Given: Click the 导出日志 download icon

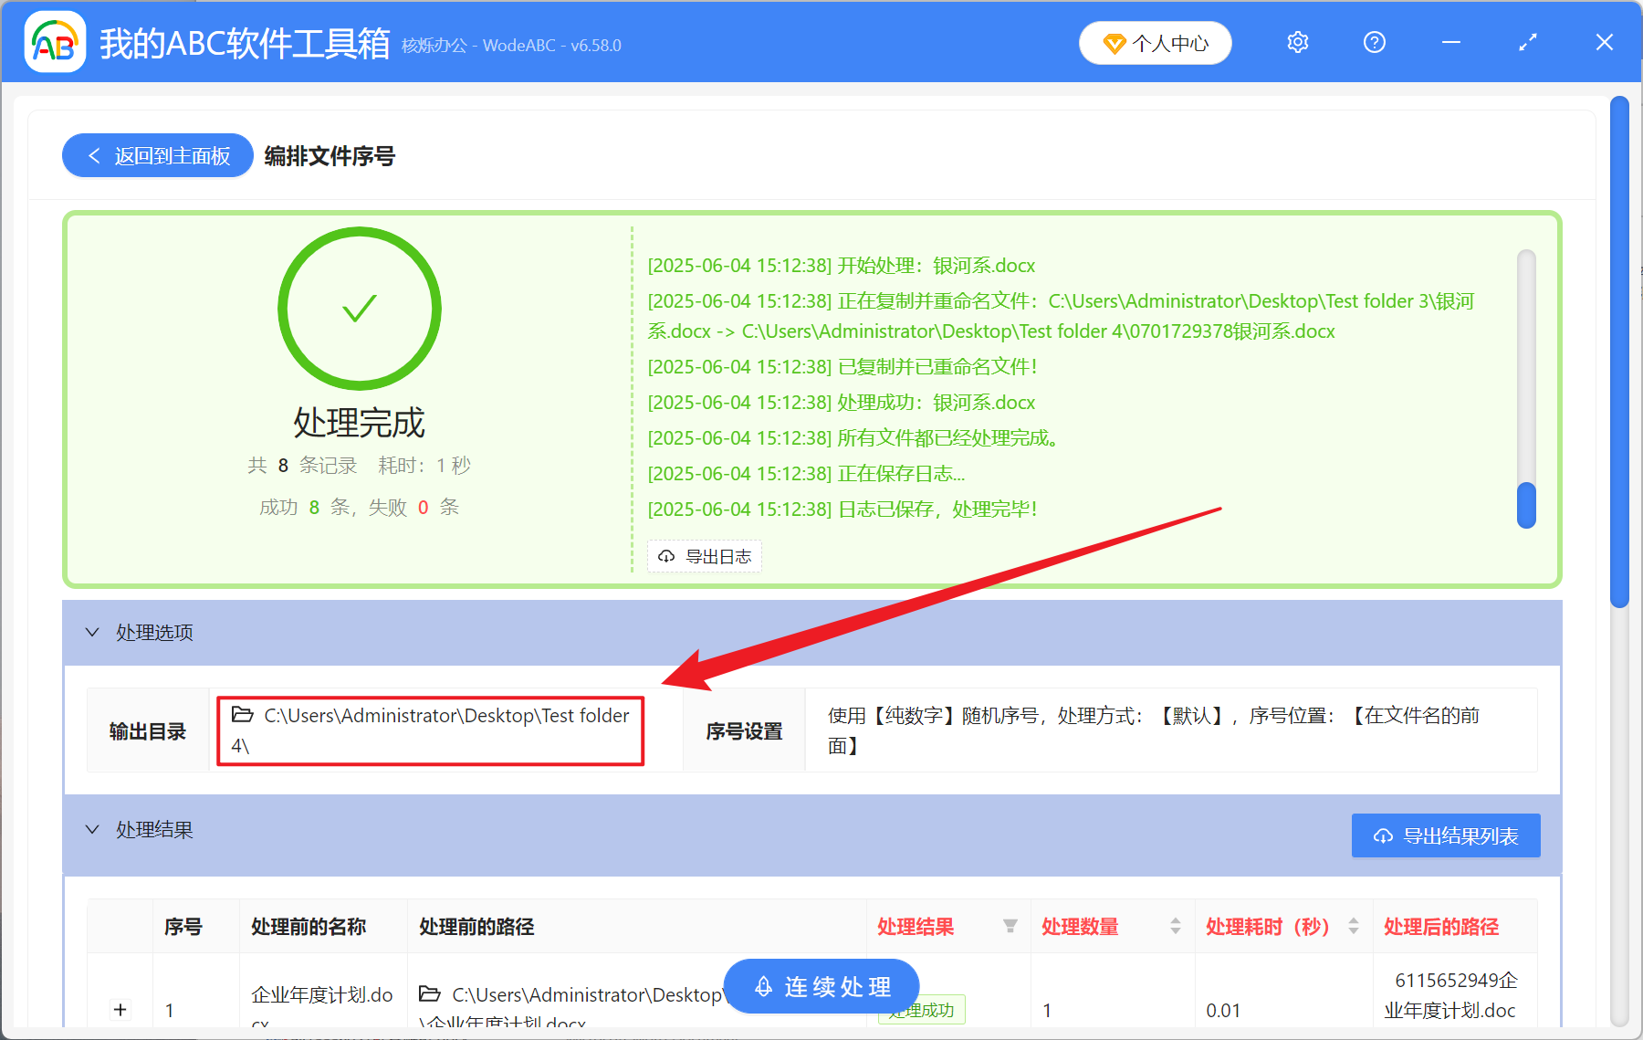Looking at the screenshot, I should [x=665, y=556].
